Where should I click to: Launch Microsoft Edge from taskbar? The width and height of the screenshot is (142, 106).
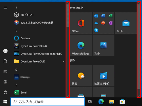(x=101, y=102)
